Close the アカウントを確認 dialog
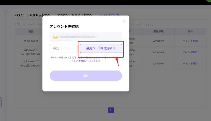 click(124, 21)
